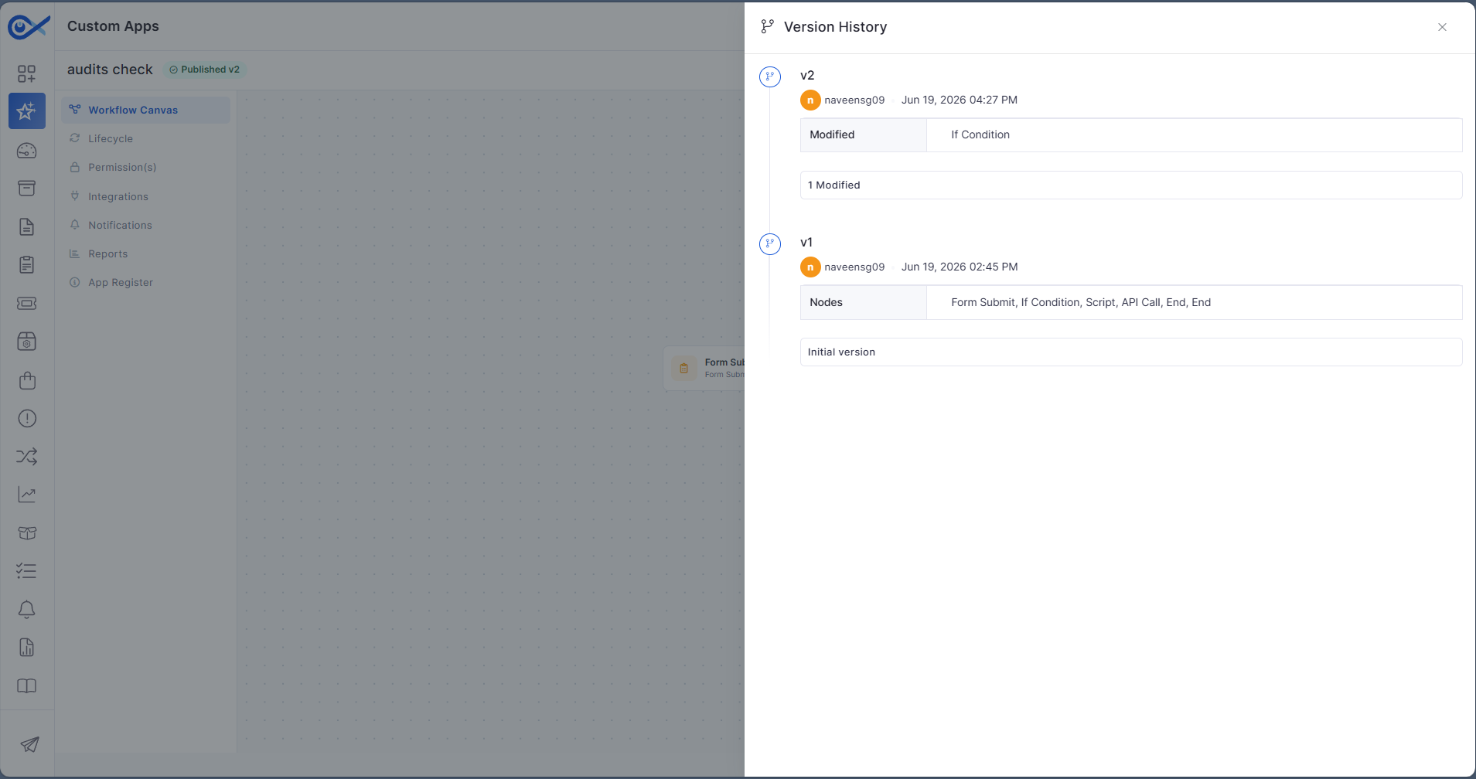The image size is (1476, 779).
Task: Click the checklist sidebar icon
Action: coord(27,571)
